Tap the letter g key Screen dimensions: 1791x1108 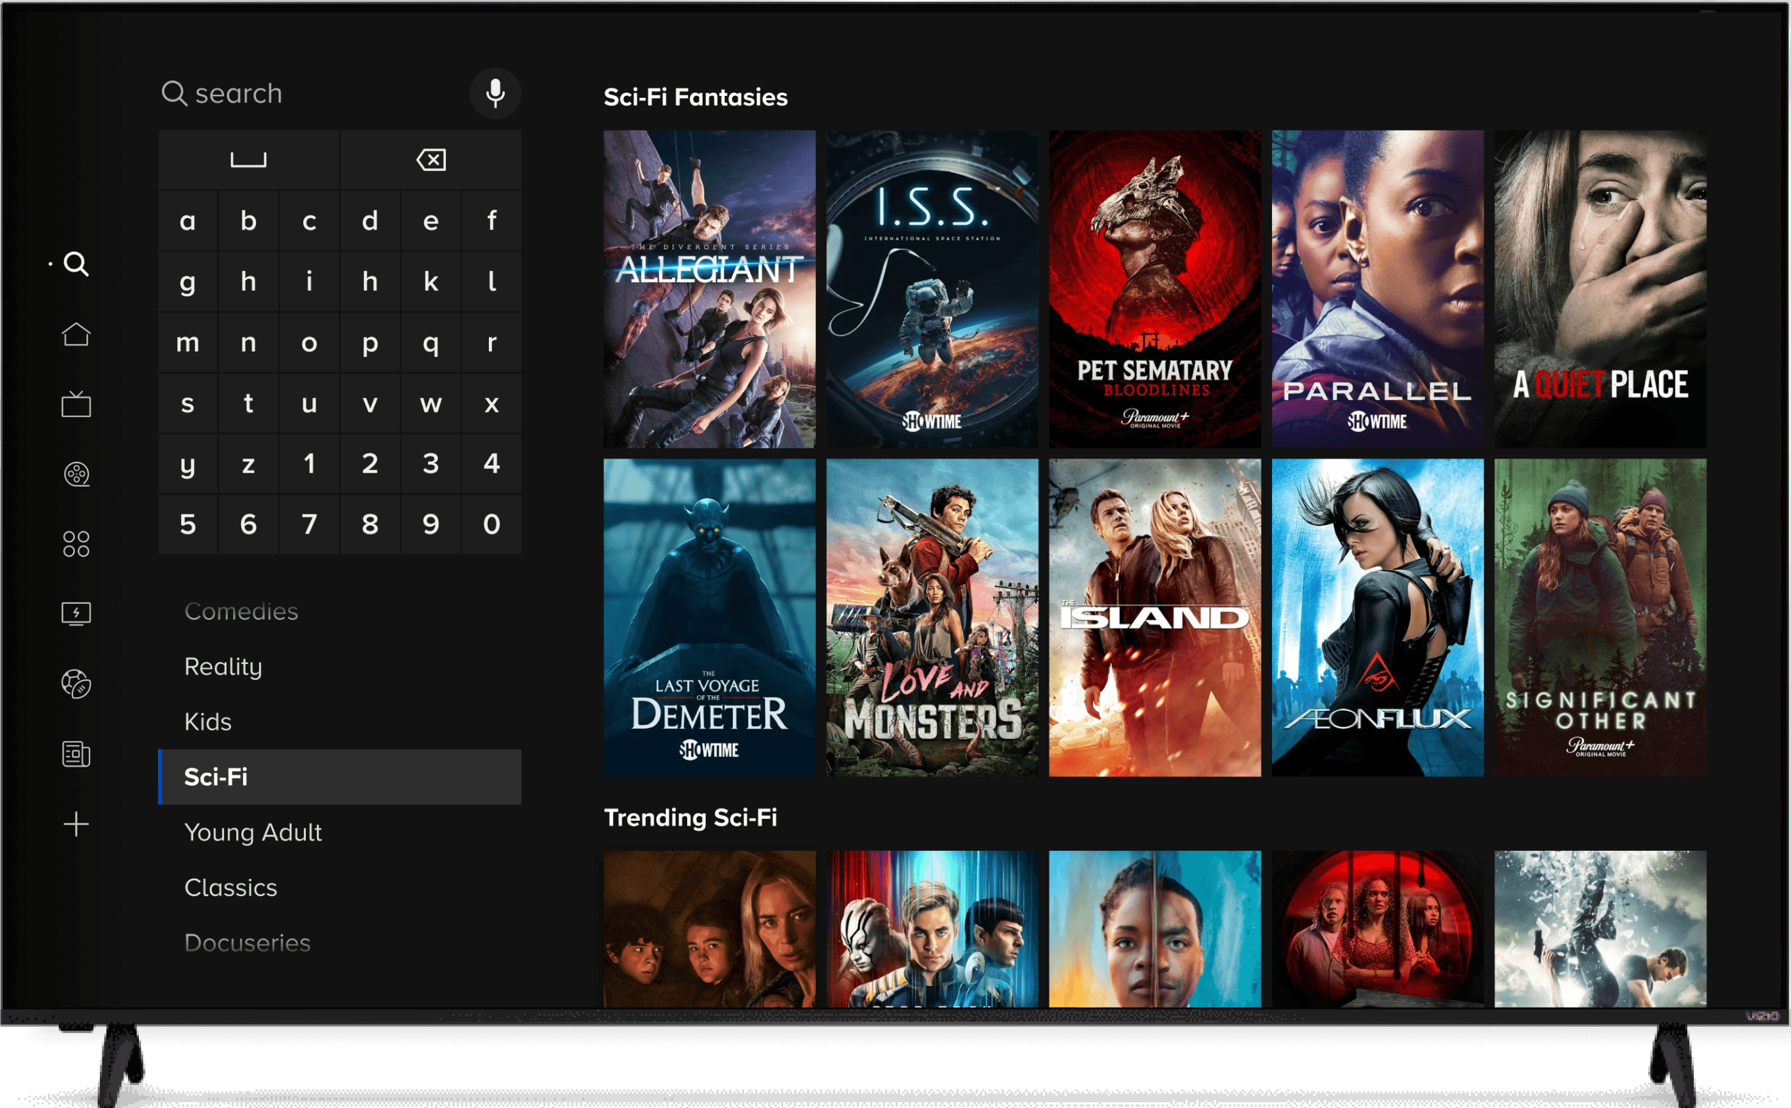187,281
